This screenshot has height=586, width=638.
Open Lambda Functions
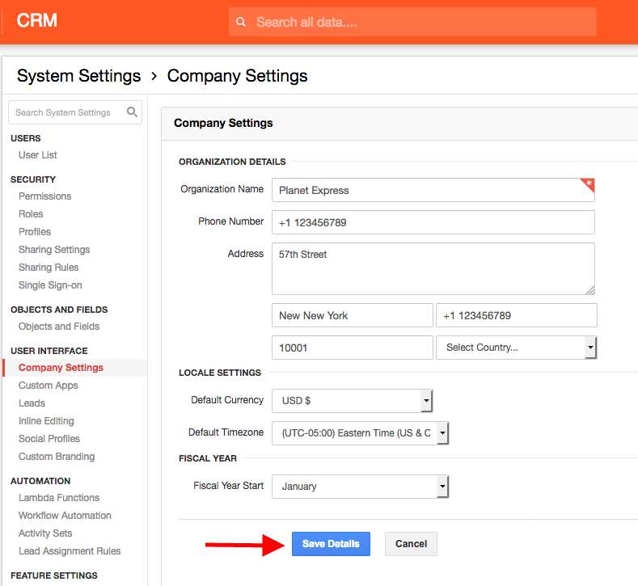pyautogui.click(x=59, y=498)
